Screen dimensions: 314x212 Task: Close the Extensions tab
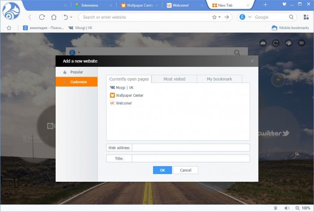(x=111, y=5)
